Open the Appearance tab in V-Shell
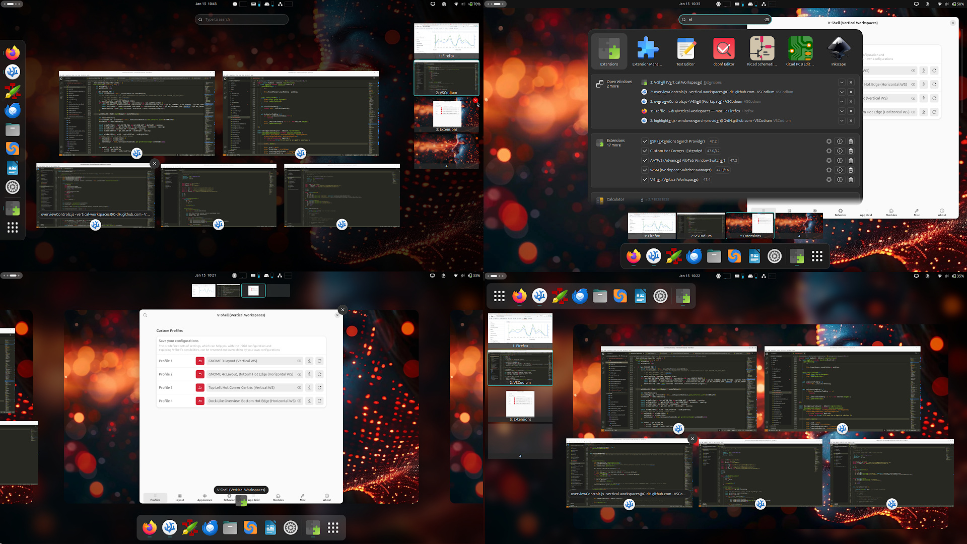Screen dimensions: 967x544 pyautogui.click(x=204, y=498)
